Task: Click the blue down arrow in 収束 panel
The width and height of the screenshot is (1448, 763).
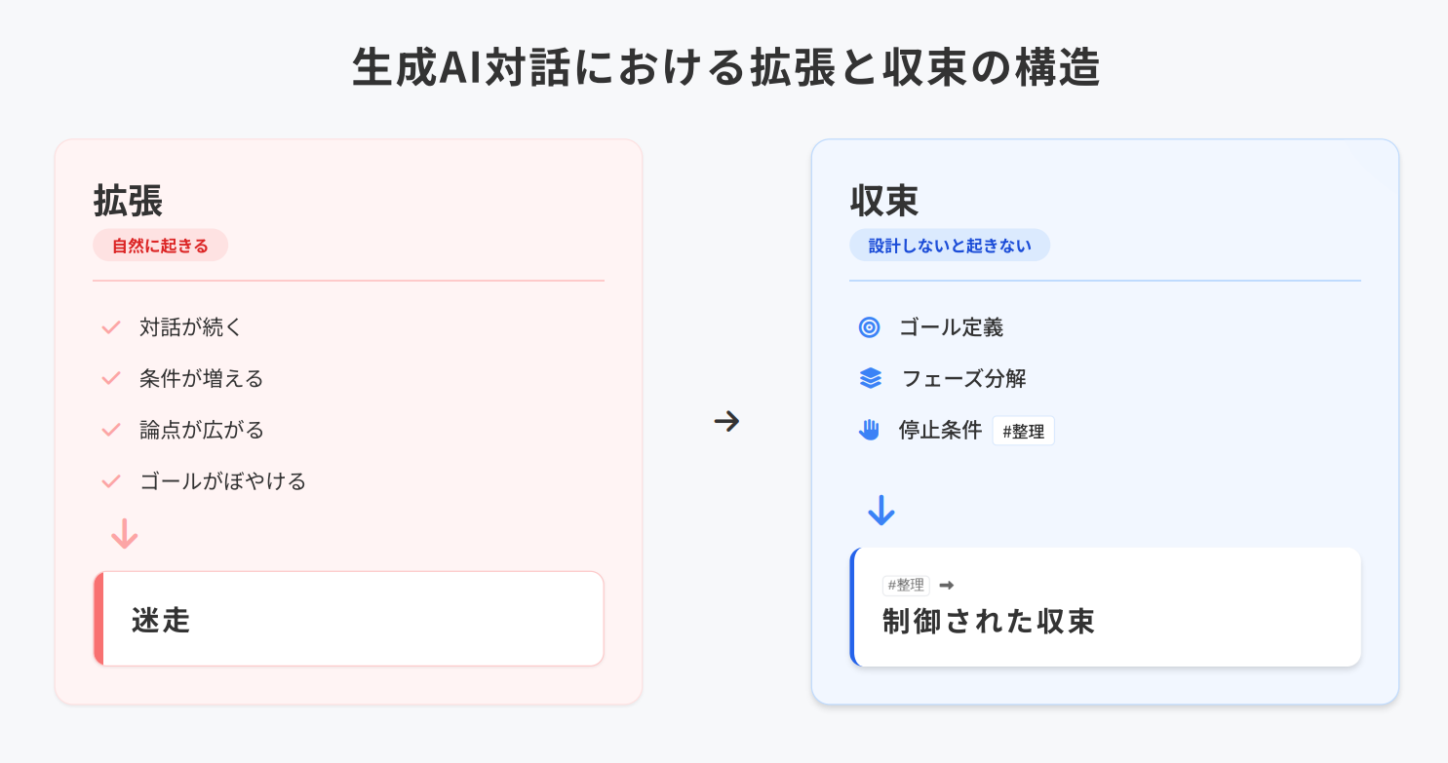Action: tap(881, 511)
